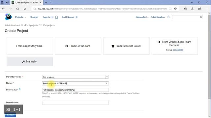Click the search magnifier icon
The height and width of the screenshot is (118, 211).
tap(201, 17)
